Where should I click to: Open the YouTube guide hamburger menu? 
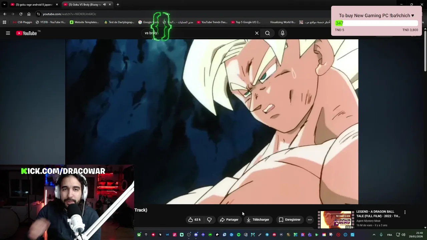tap(8, 33)
